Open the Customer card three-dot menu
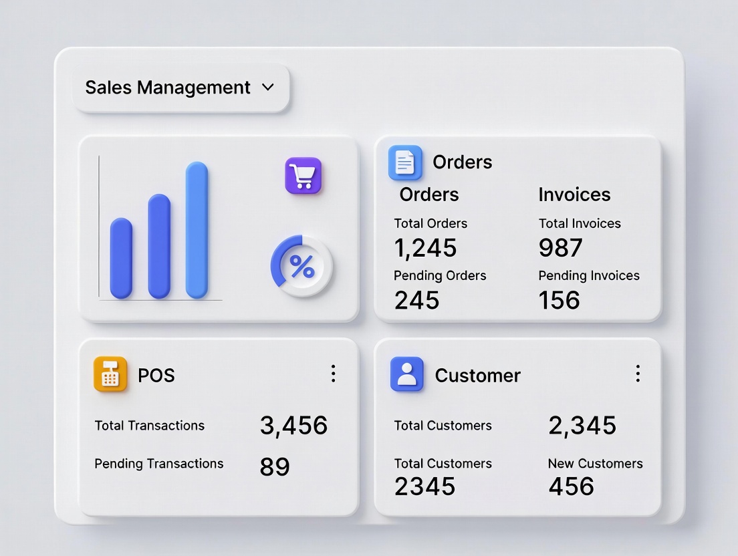 638,374
